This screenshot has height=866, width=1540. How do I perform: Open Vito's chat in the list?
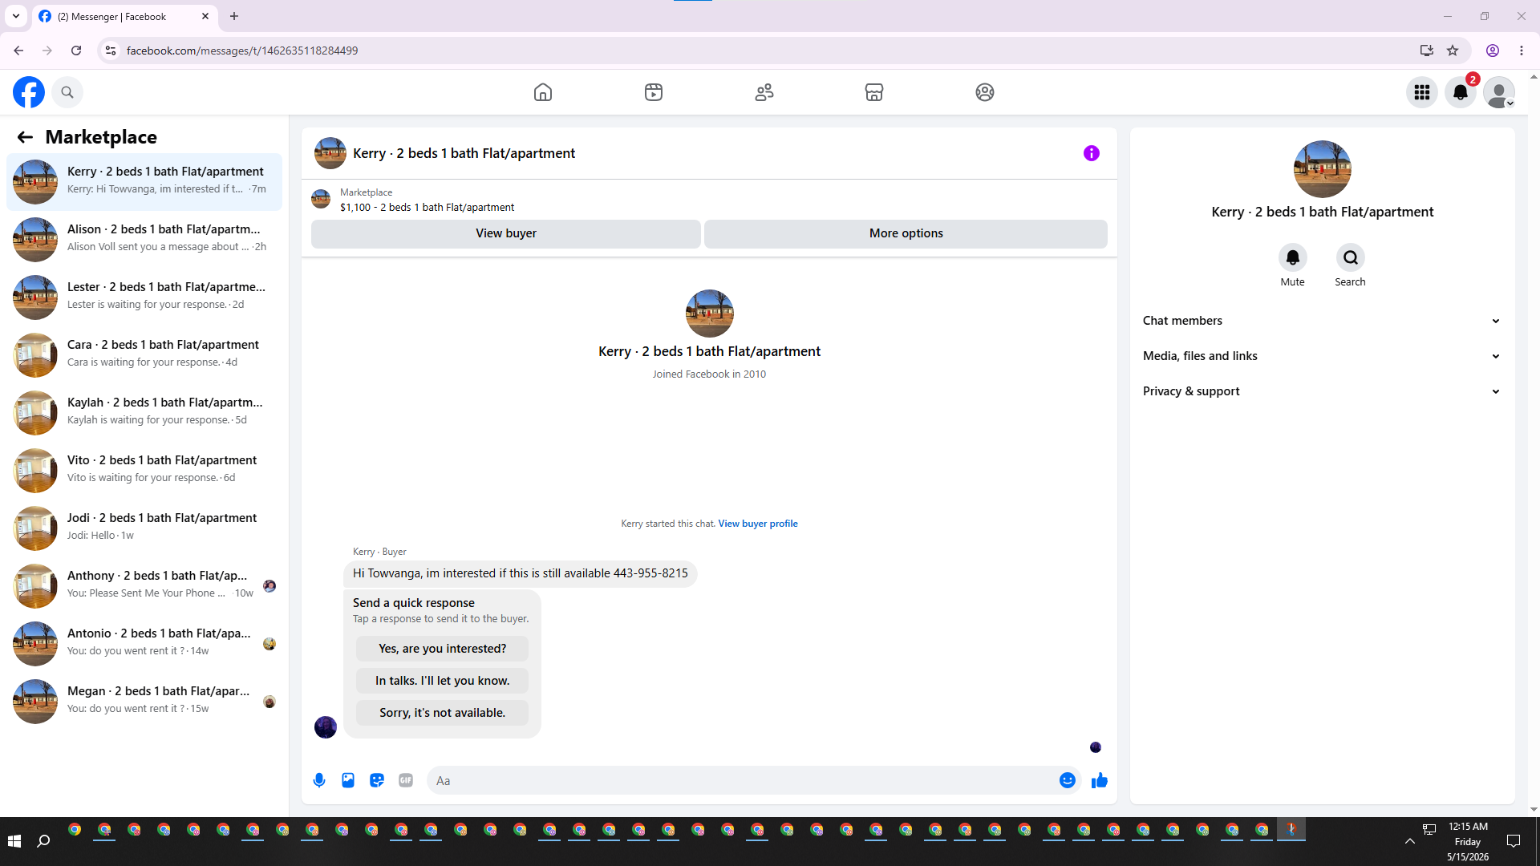click(144, 471)
